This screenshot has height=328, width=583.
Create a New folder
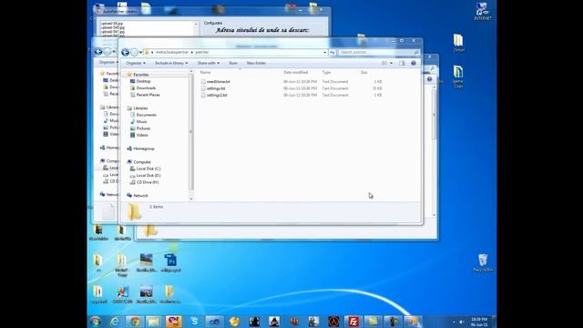[x=256, y=63]
